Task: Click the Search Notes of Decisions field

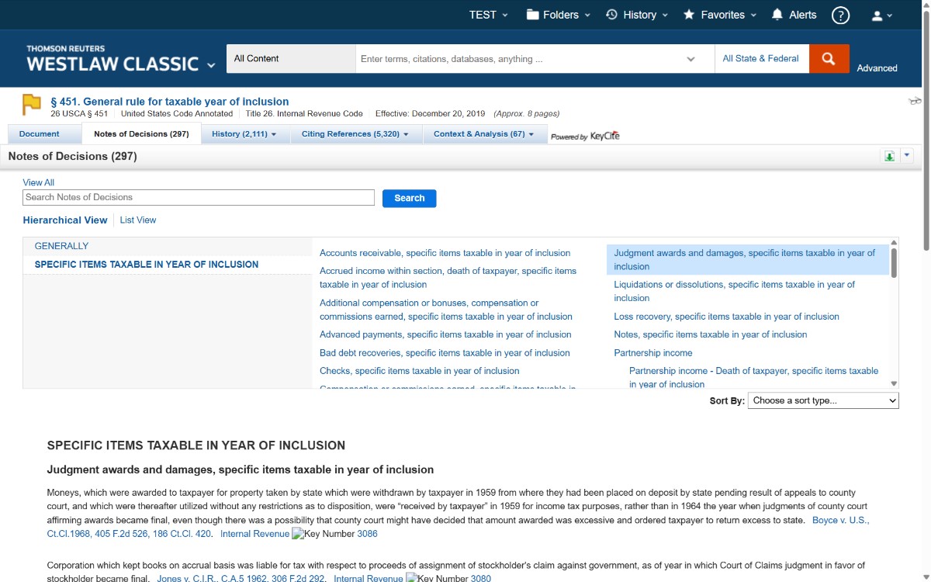Action: (x=199, y=198)
